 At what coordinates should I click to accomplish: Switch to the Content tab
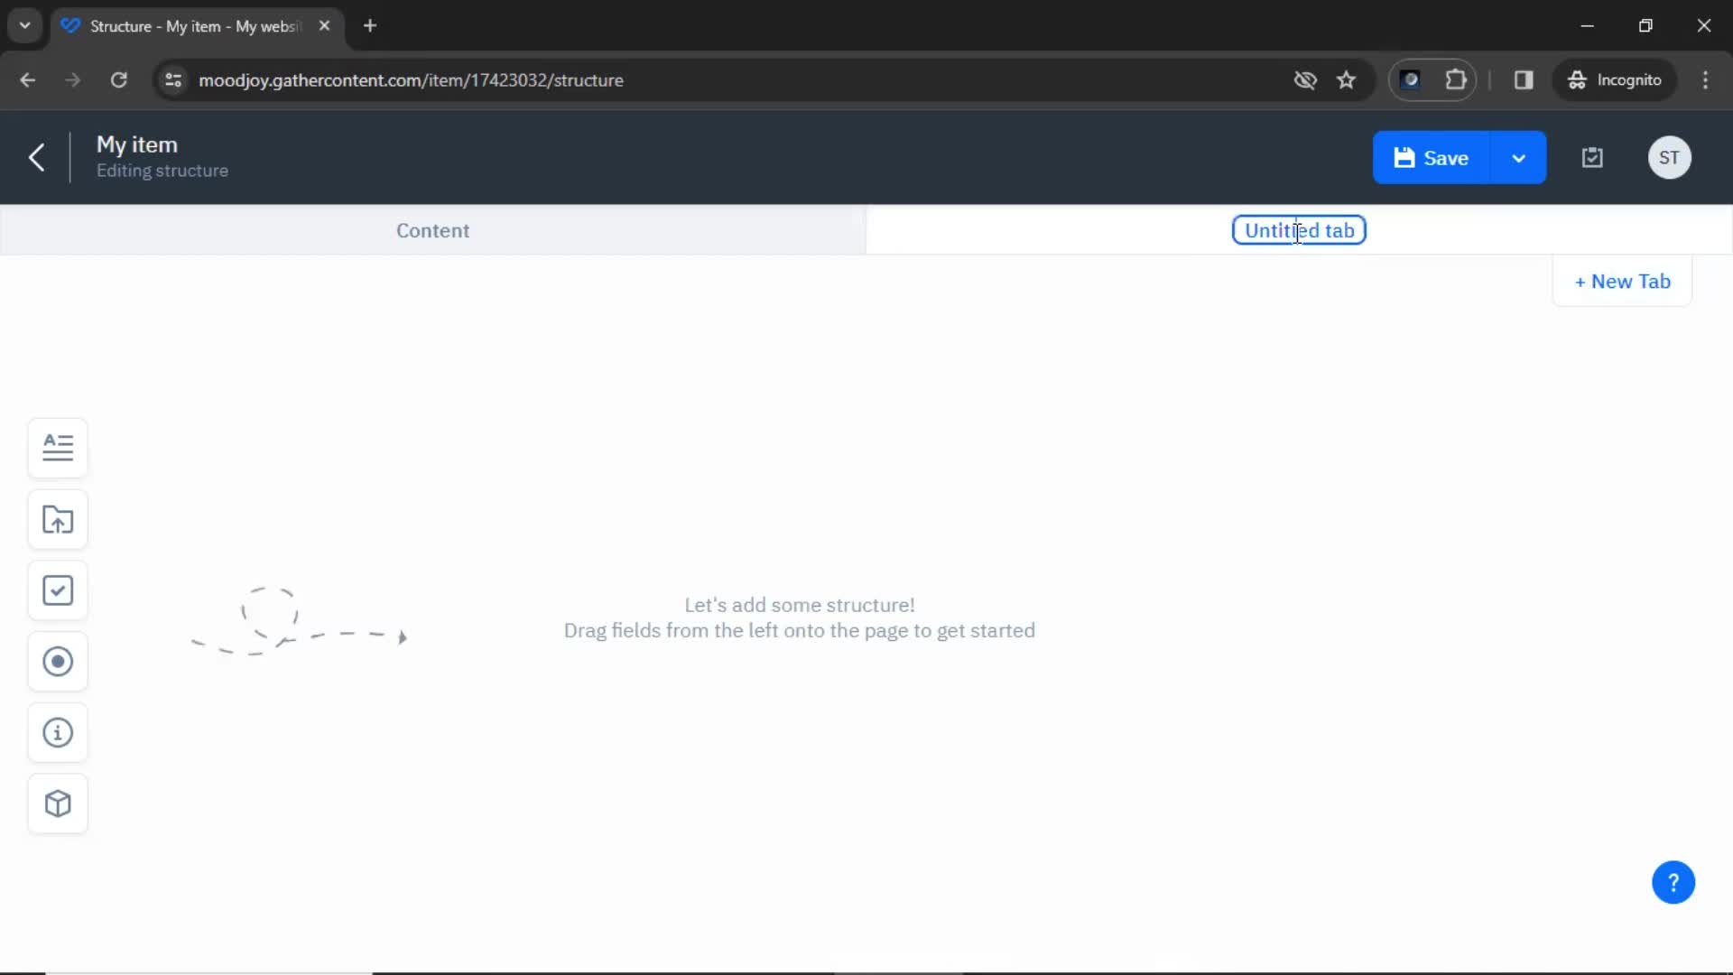coord(432,230)
